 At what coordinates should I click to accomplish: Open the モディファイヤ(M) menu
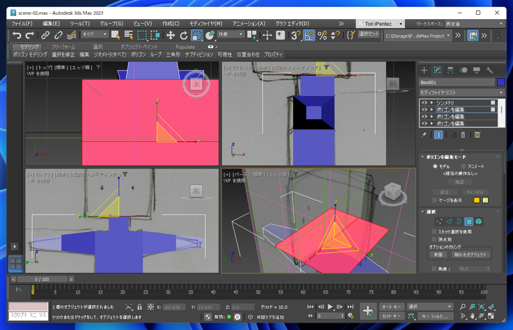[x=206, y=24]
